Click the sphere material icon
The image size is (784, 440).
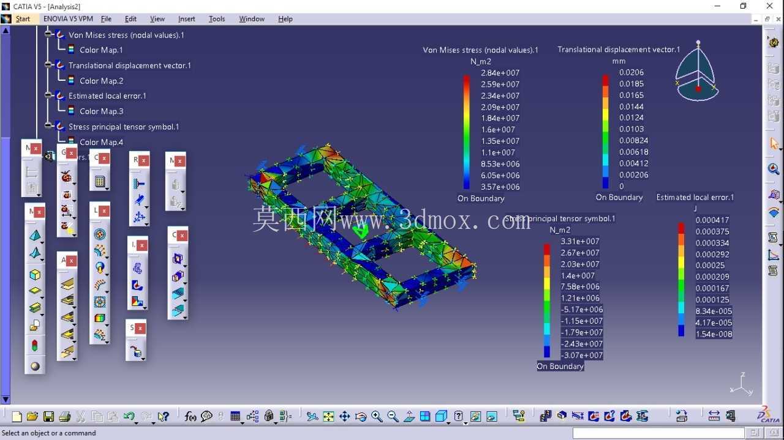coord(35,366)
